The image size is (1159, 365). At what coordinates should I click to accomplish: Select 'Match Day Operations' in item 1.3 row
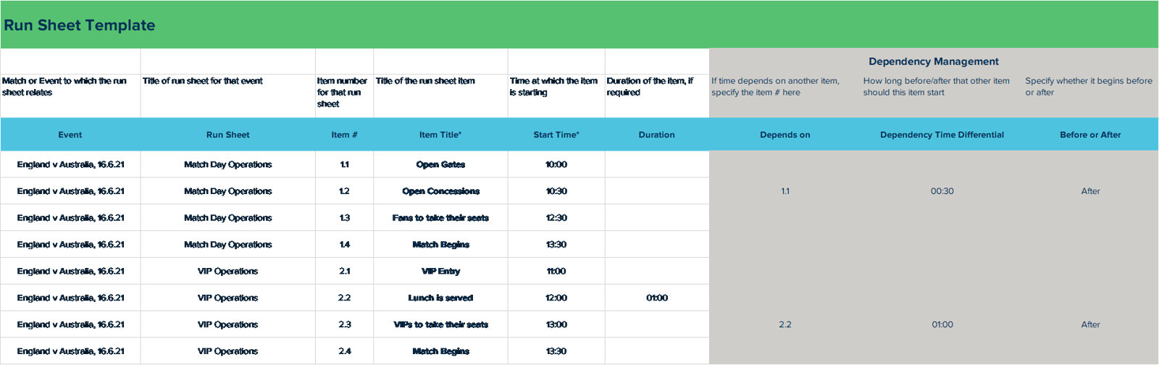(x=227, y=218)
